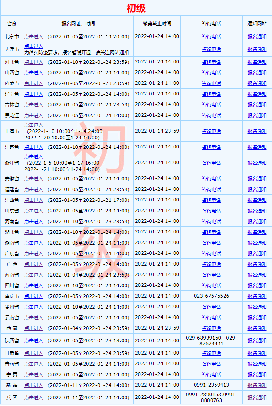Open 报名通知 link for 青海省

257,364
